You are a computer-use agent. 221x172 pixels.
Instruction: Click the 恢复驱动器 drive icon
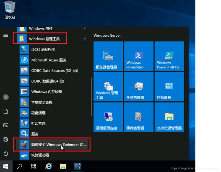coord(24,155)
